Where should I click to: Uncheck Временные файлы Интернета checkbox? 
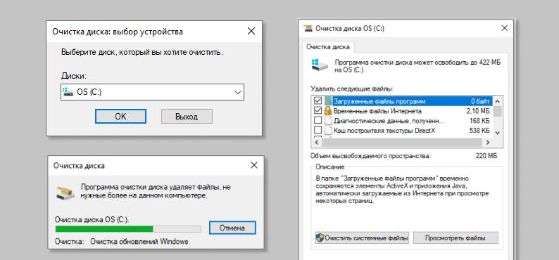pyautogui.click(x=318, y=110)
